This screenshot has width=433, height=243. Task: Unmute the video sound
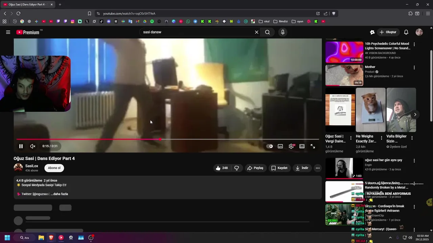click(x=33, y=146)
